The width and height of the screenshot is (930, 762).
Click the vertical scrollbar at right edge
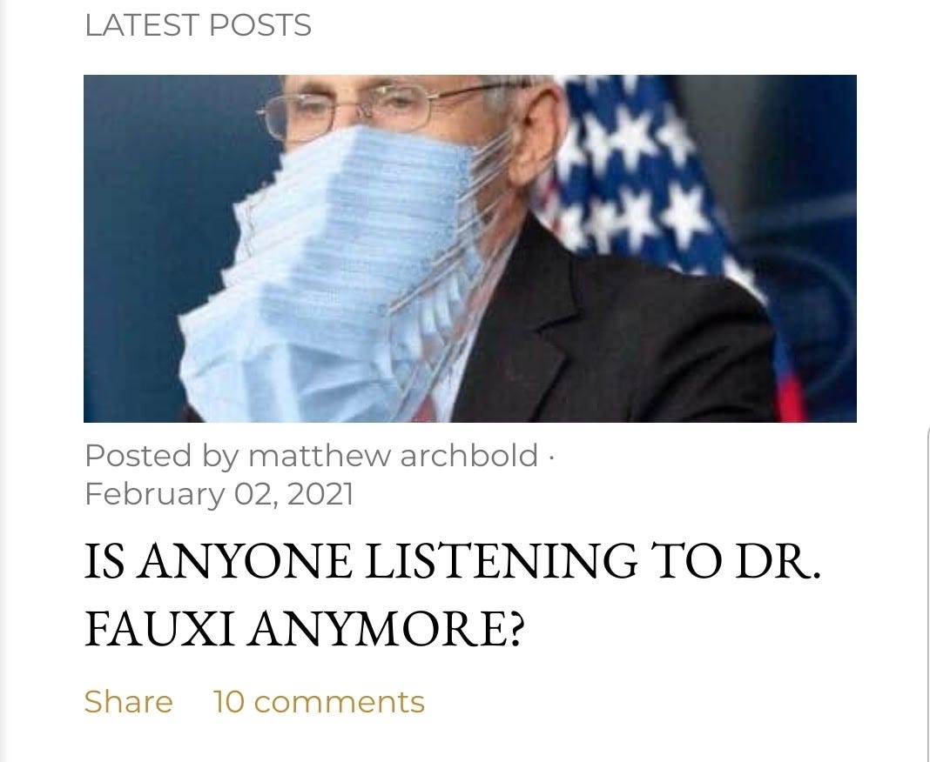tap(927, 592)
